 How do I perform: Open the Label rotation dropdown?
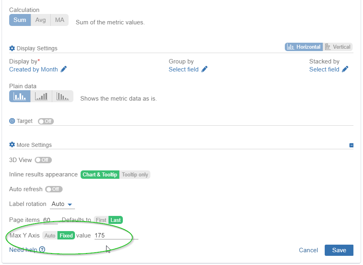click(62, 204)
